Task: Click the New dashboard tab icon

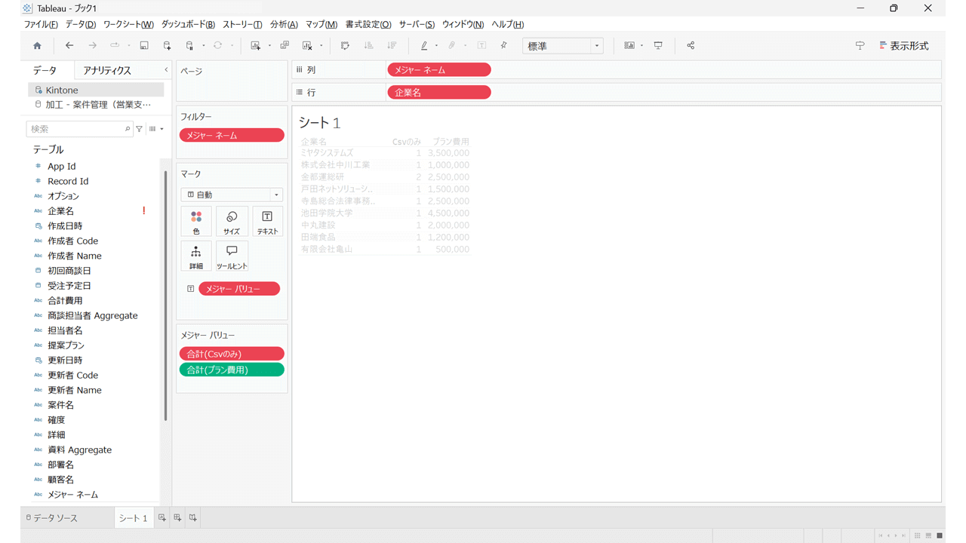Action: pyautogui.click(x=177, y=518)
